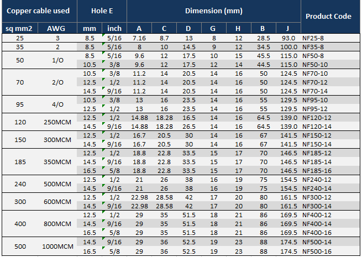The height and width of the screenshot is (257, 362).
Task: Select product code NF35-8
Action: coord(313,47)
